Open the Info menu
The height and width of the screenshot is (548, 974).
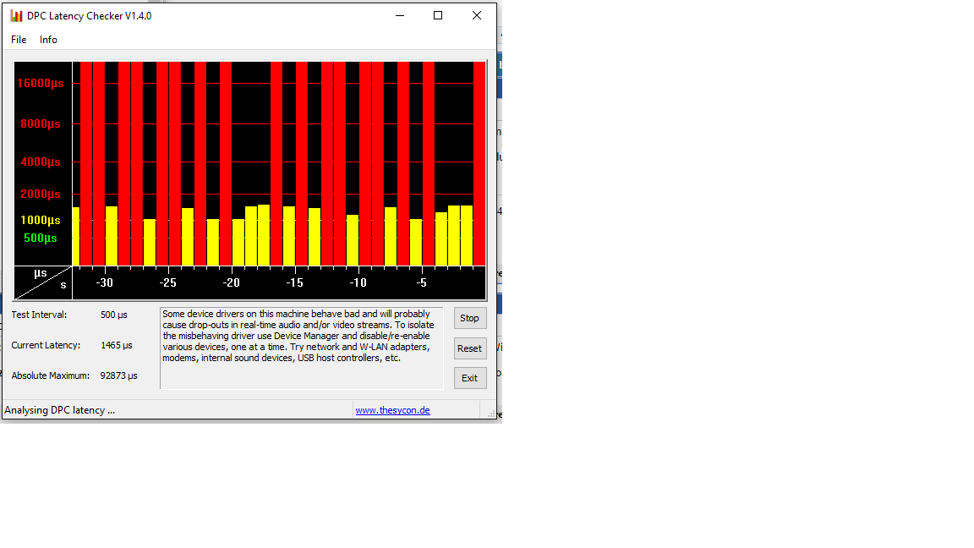48,40
